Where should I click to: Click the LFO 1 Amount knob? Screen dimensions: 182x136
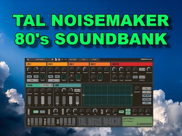pyautogui.click(x=36, y=69)
